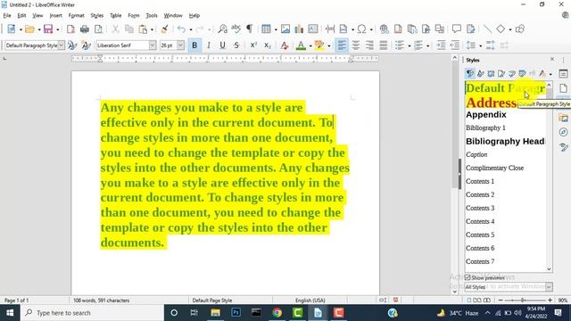Click the Clone Formatting brush icon

[x=164, y=29]
